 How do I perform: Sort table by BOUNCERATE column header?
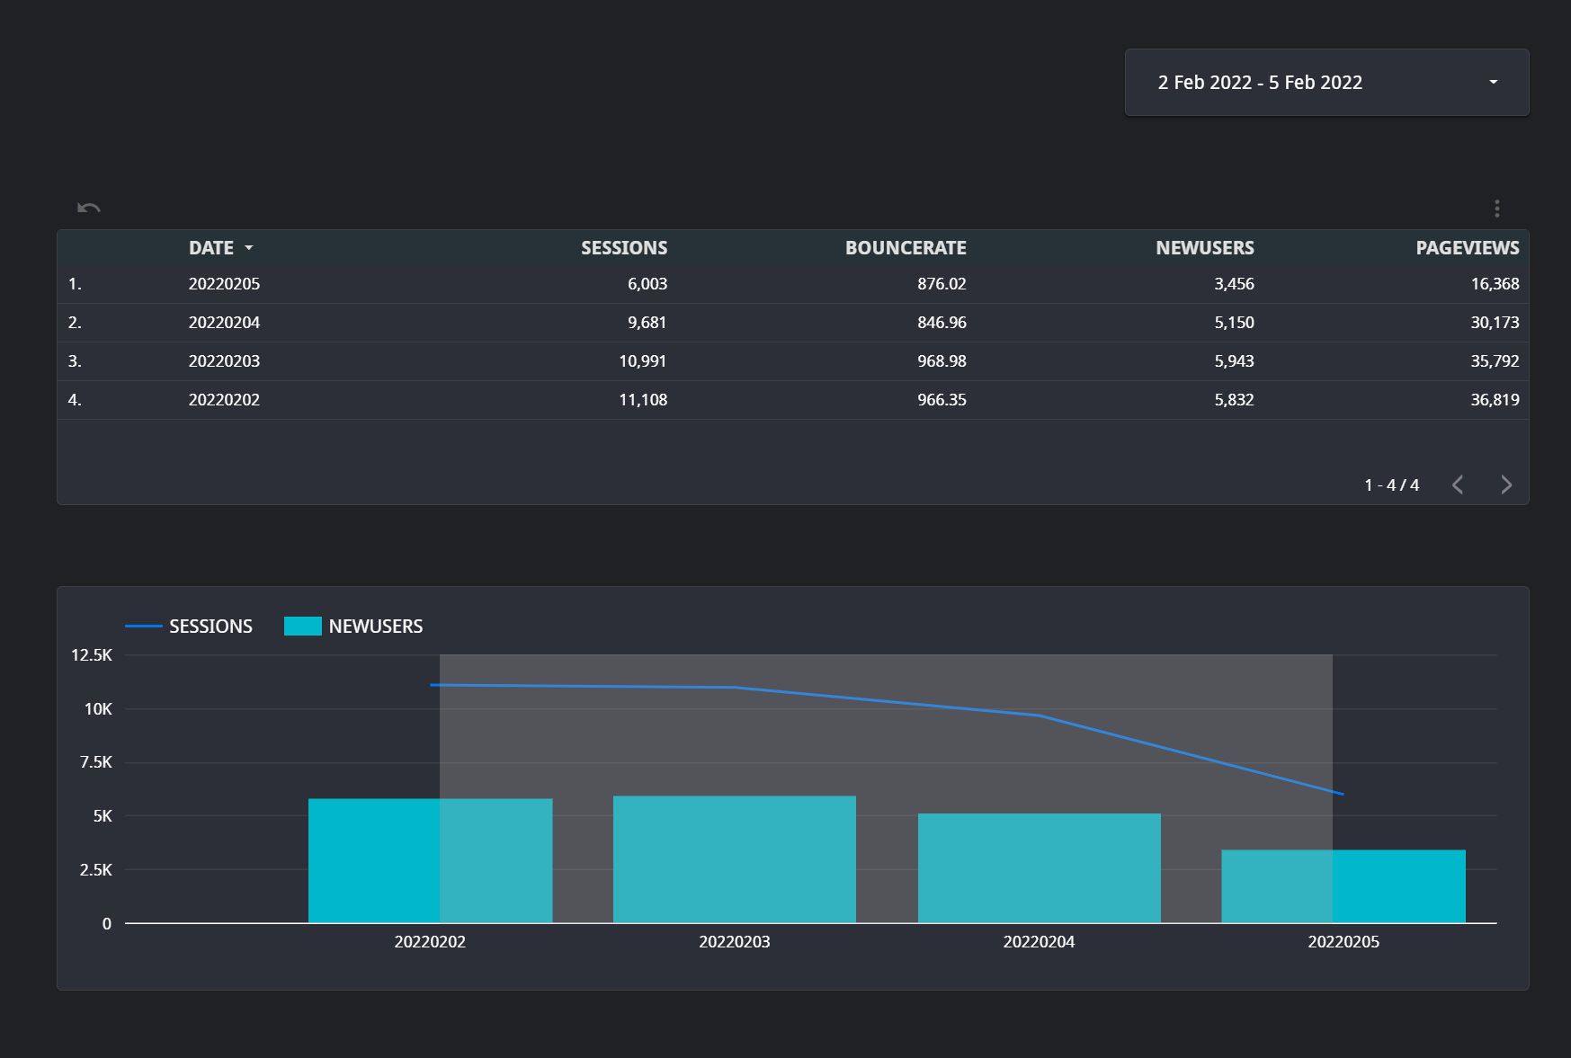[905, 248]
